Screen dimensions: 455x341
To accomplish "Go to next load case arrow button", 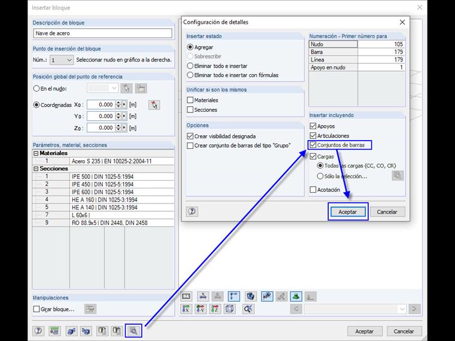I will tap(414, 309).
